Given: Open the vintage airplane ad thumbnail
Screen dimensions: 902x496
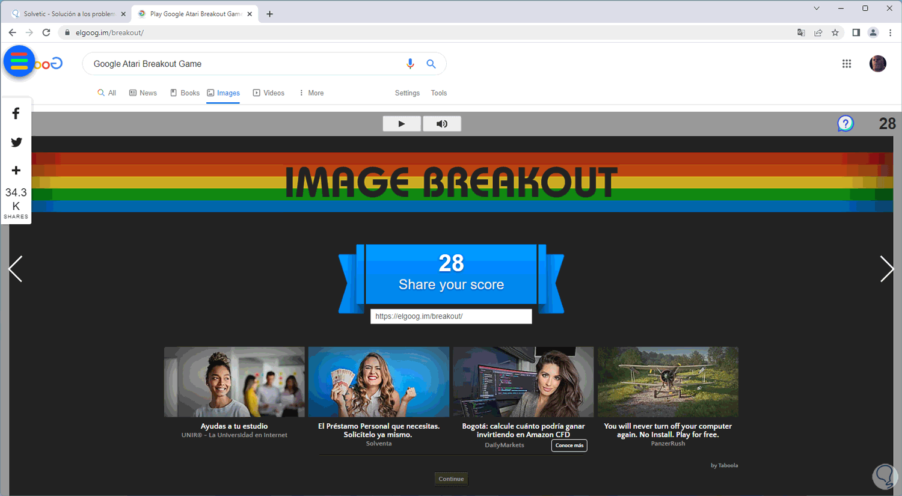Looking at the screenshot, I should click(x=667, y=382).
